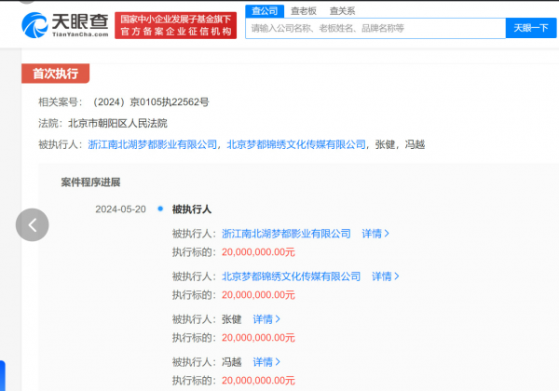This screenshot has width=559, height=391.
Task: Expand 详情 next to 浙江南北湖梦都影业有限公司
Action: click(x=375, y=234)
